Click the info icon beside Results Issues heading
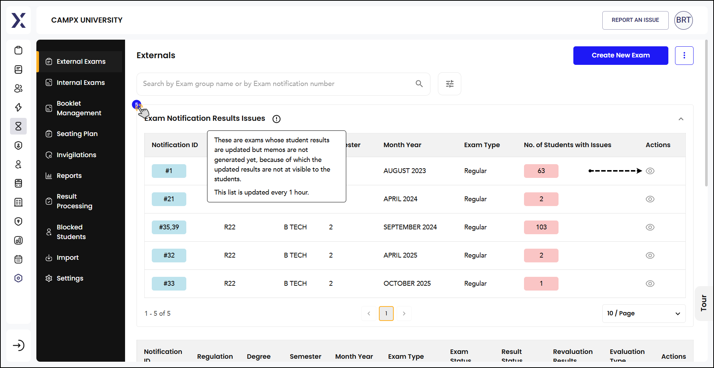The image size is (714, 368). pyautogui.click(x=276, y=119)
